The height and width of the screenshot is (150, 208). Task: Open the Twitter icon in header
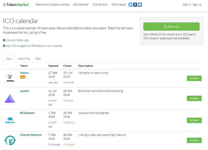[130, 5]
